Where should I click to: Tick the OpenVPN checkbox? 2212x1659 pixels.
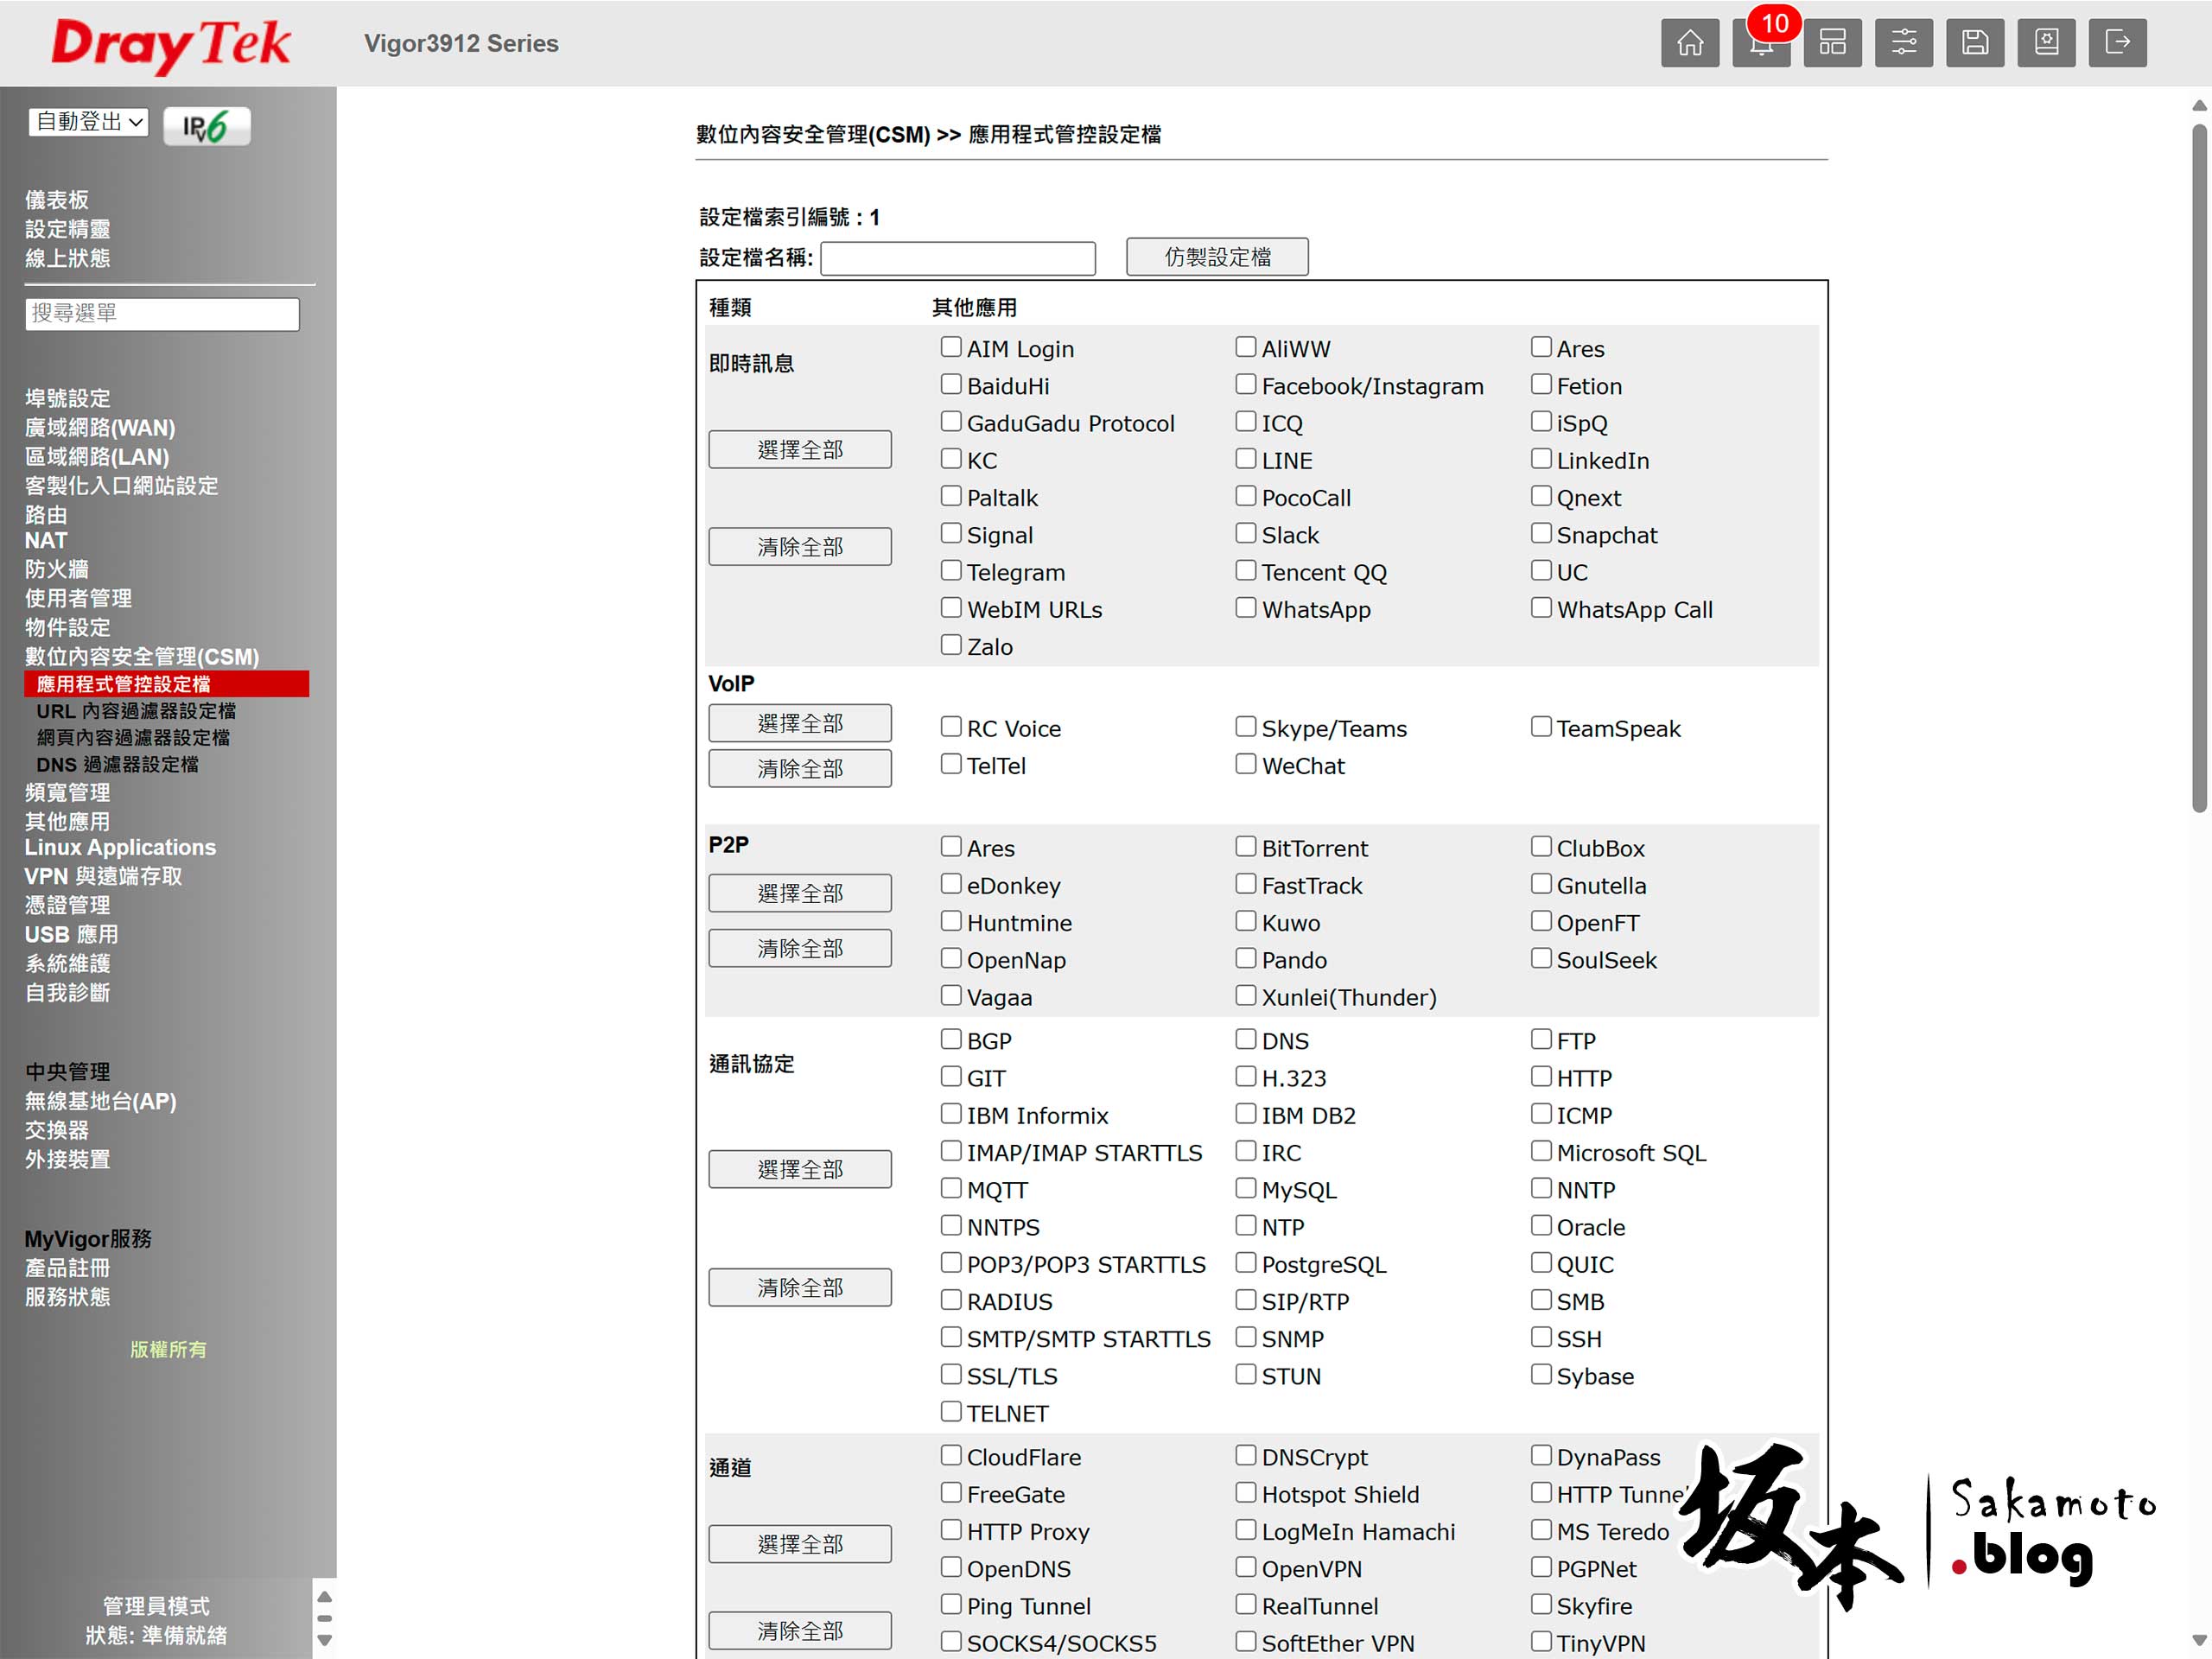click(1245, 1568)
